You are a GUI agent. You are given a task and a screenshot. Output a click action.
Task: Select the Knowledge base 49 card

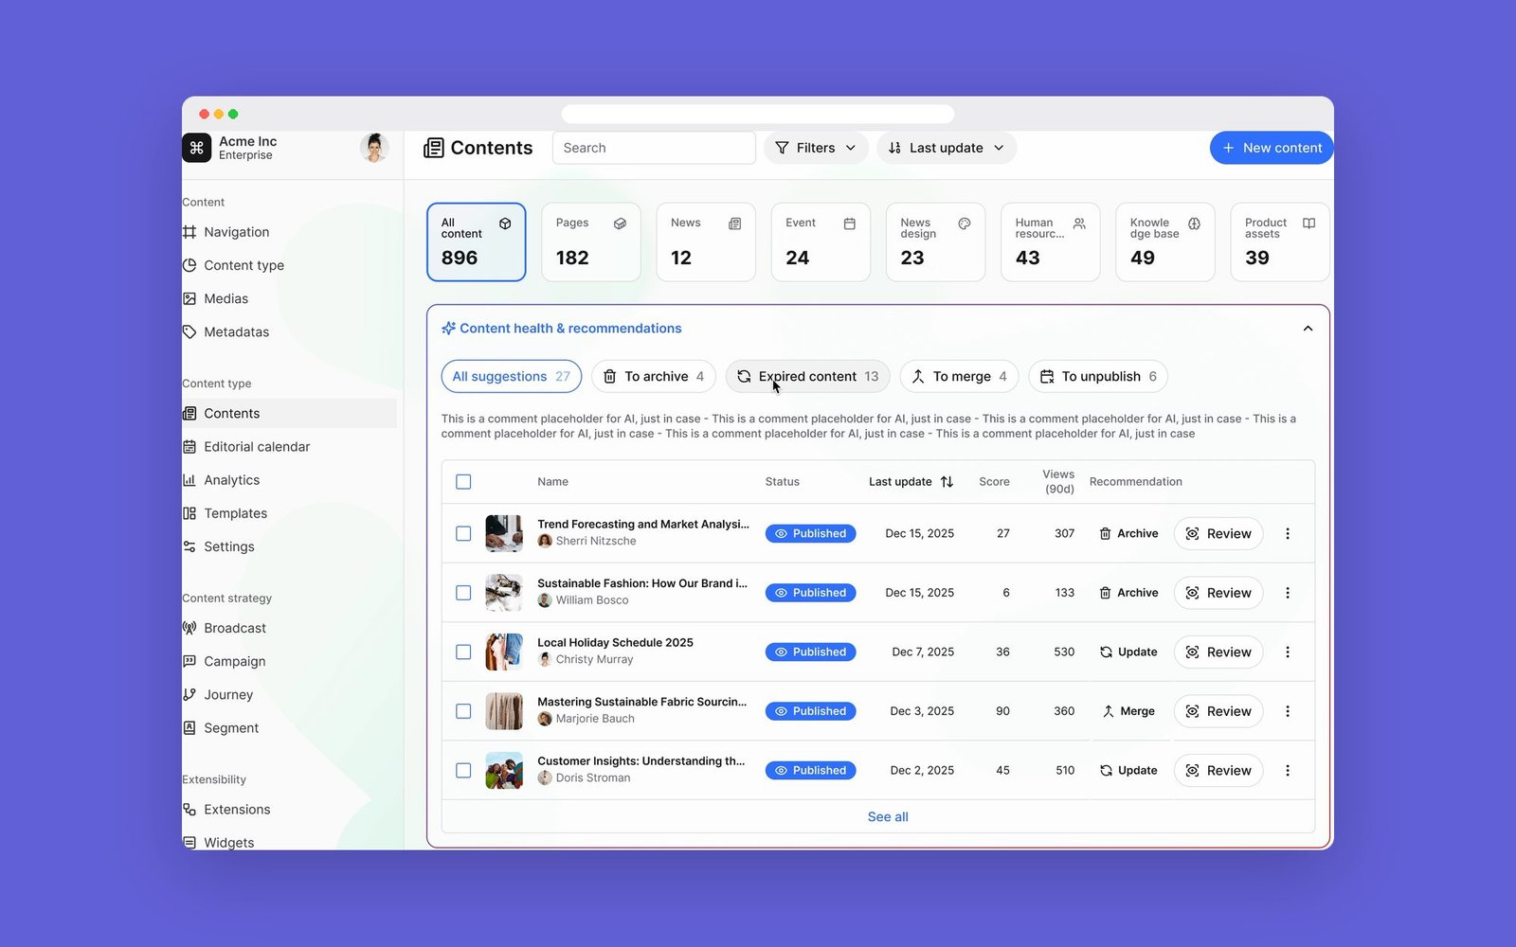(x=1165, y=242)
